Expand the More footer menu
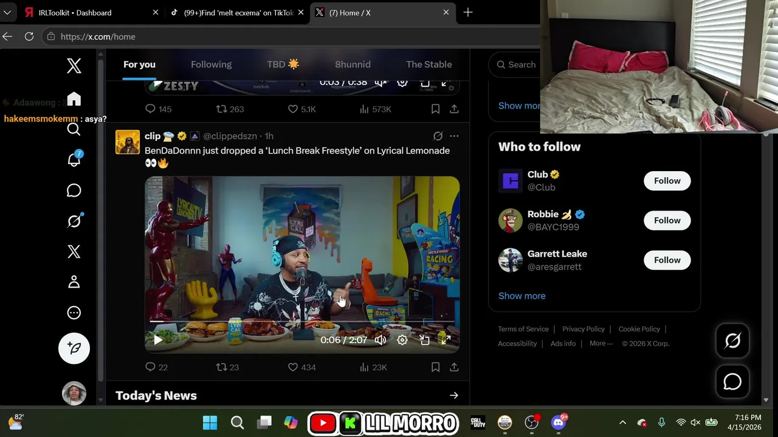 pyautogui.click(x=601, y=344)
